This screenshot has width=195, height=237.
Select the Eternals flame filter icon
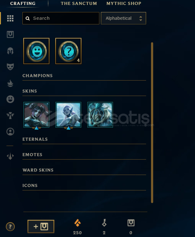[x=10, y=83]
